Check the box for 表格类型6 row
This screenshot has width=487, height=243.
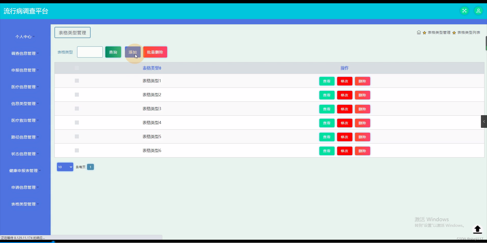(x=77, y=150)
